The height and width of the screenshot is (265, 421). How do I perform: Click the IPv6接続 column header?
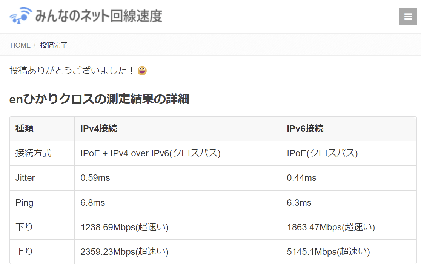pos(305,129)
